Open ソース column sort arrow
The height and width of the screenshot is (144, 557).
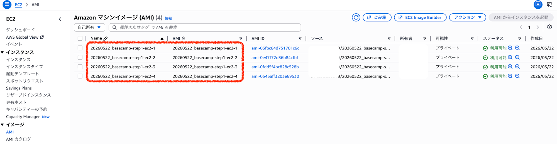click(389, 39)
